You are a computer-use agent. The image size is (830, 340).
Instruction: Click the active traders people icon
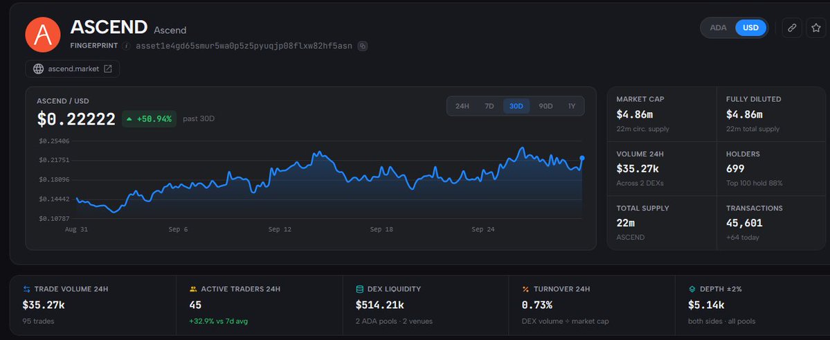[193, 289]
